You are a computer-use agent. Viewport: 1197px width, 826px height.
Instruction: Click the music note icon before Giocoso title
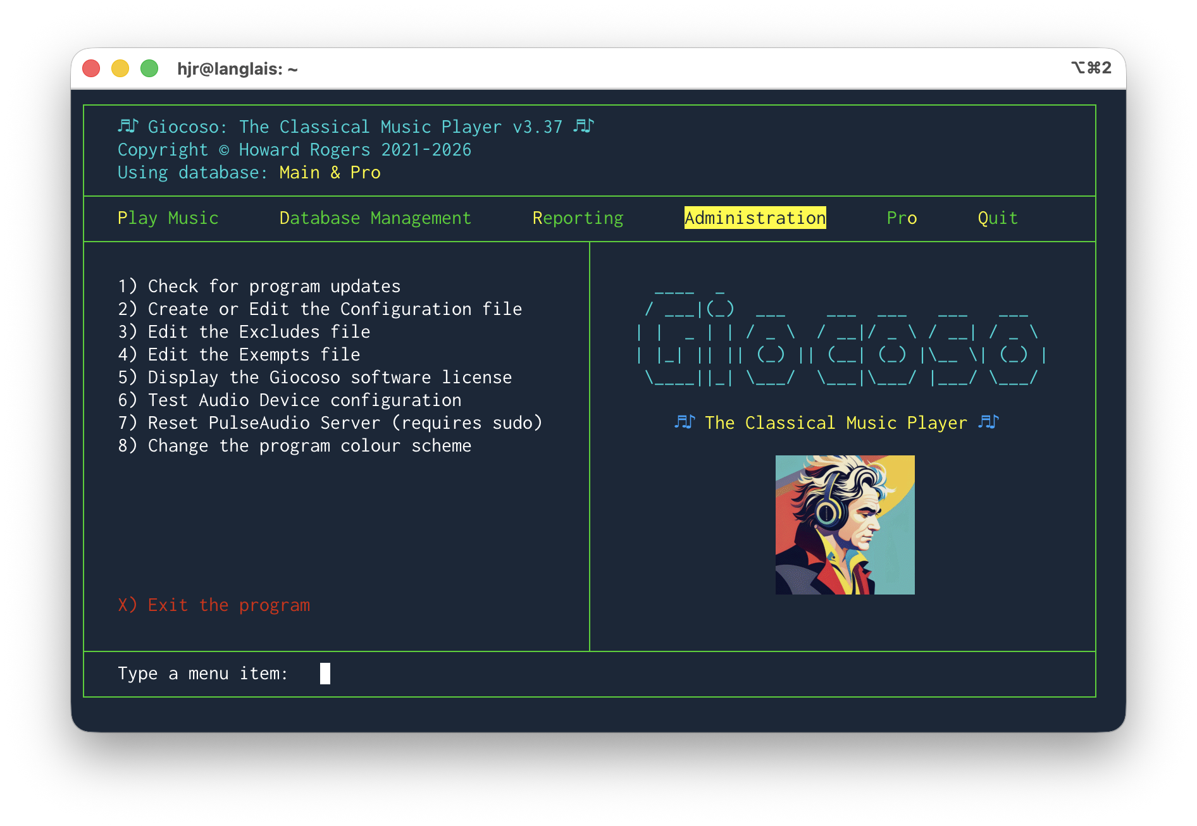128,126
